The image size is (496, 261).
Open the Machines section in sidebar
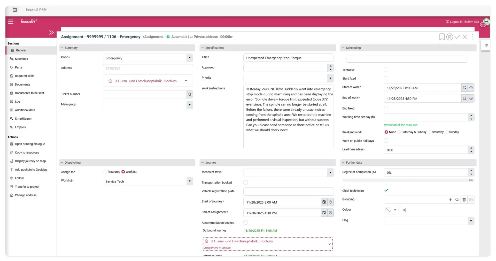pyautogui.click(x=21, y=59)
